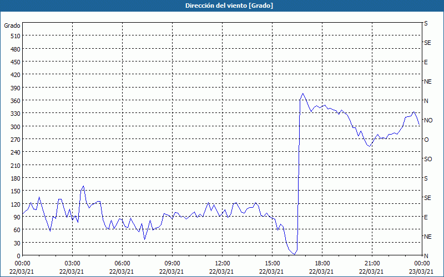Screen dimensions: 444x277
Task: Select the 23/03/21 date label
Action: pyautogui.click(x=422, y=271)
